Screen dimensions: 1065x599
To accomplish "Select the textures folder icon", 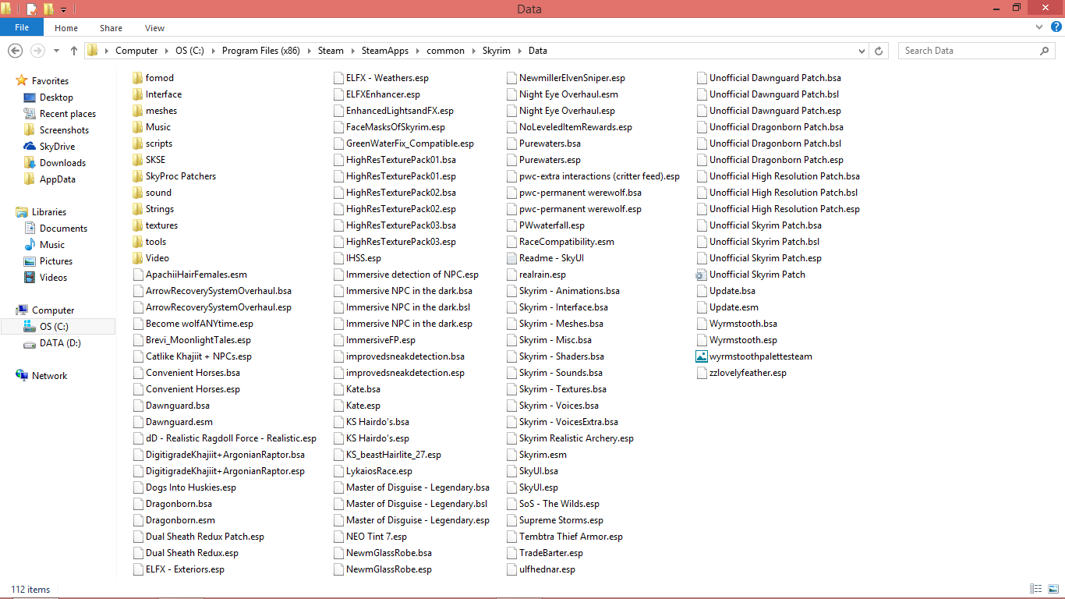I will [138, 225].
